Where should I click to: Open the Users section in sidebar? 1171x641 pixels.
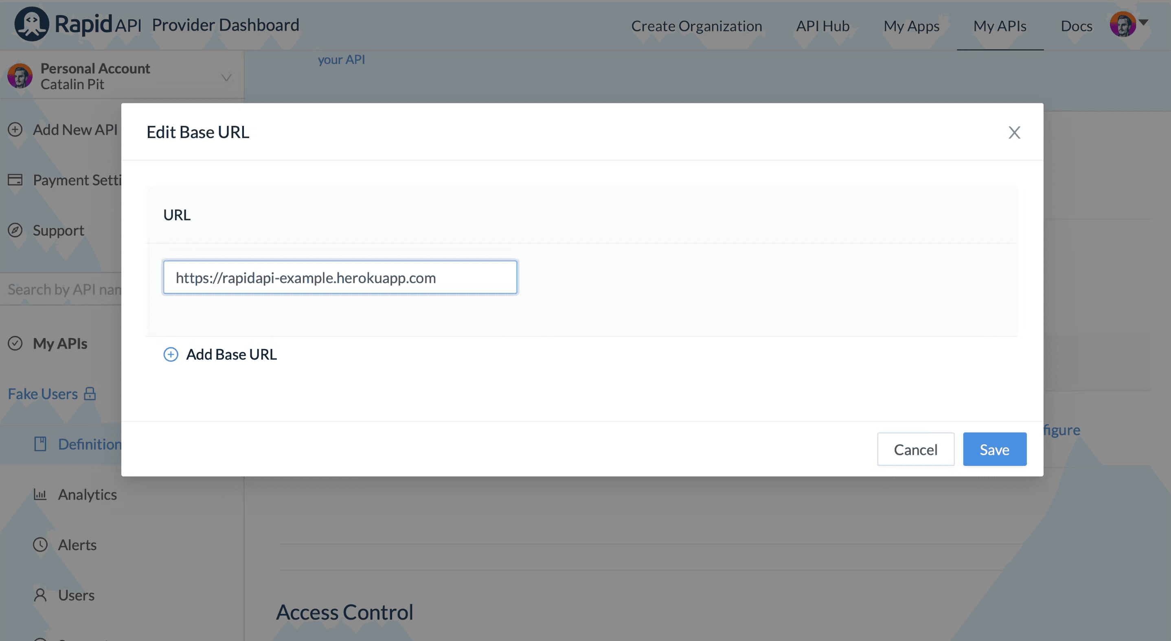coord(77,595)
